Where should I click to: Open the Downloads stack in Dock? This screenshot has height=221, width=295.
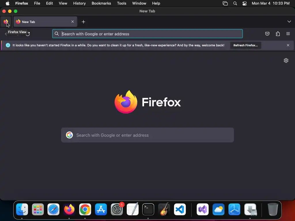250,209
